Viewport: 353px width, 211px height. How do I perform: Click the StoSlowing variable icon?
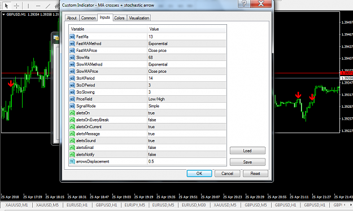click(x=72, y=92)
